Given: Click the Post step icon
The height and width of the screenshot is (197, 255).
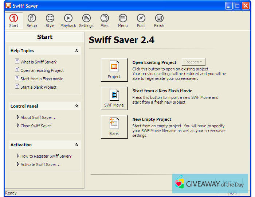Looking at the screenshot, I should coord(141,20).
